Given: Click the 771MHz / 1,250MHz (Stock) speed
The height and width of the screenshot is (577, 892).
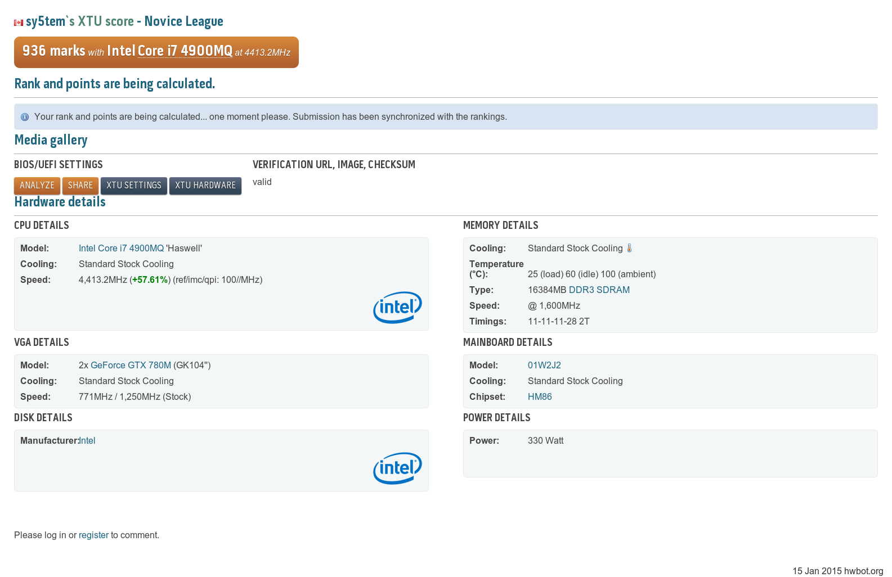Looking at the screenshot, I should point(135,396).
